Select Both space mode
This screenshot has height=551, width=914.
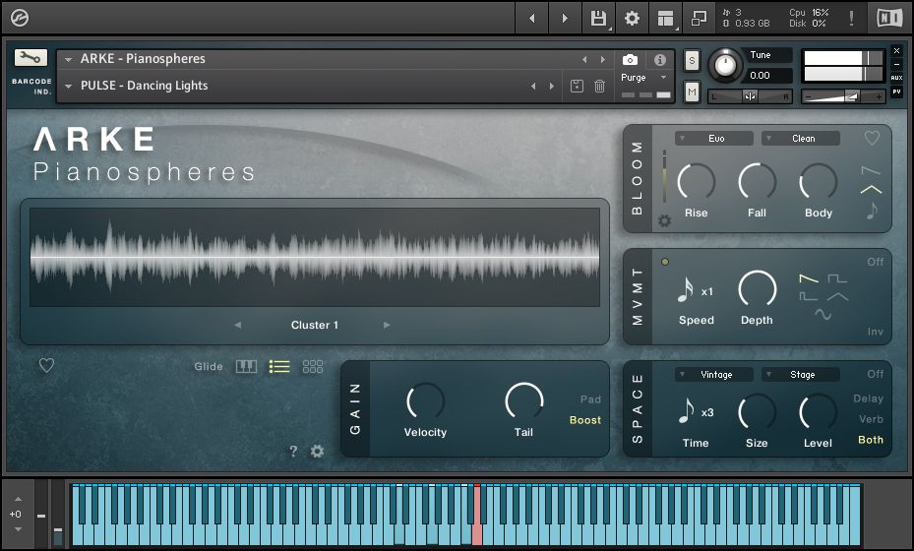(x=871, y=440)
